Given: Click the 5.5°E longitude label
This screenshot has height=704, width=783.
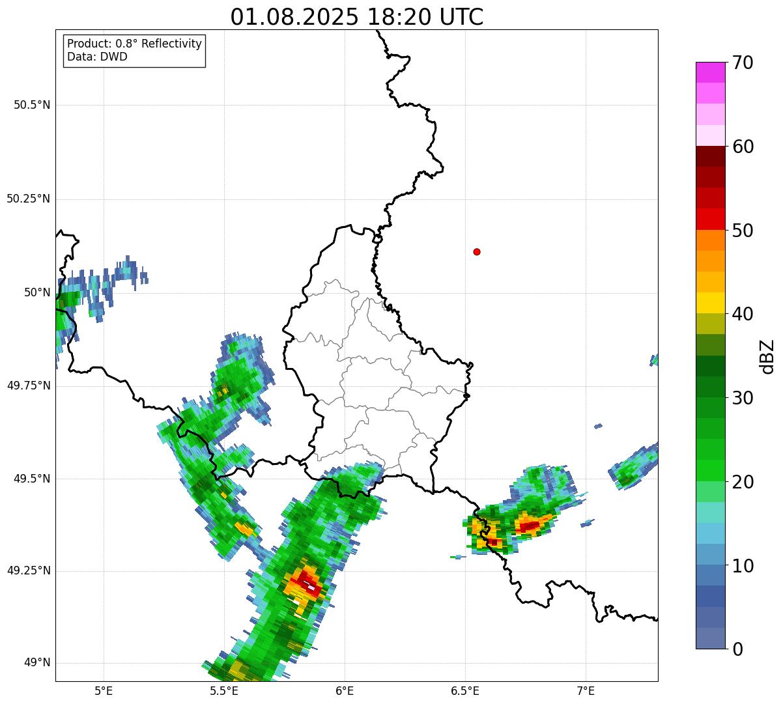Looking at the screenshot, I should 224,691.
